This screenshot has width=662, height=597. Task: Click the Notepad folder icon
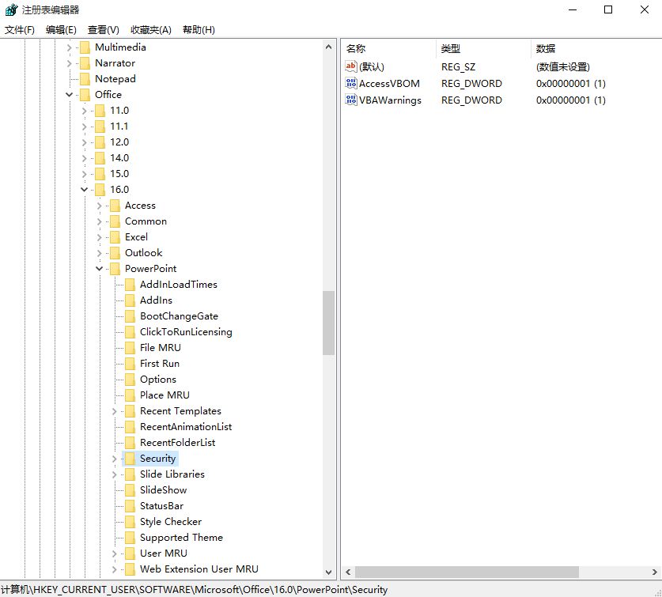[x=85, y=79]
